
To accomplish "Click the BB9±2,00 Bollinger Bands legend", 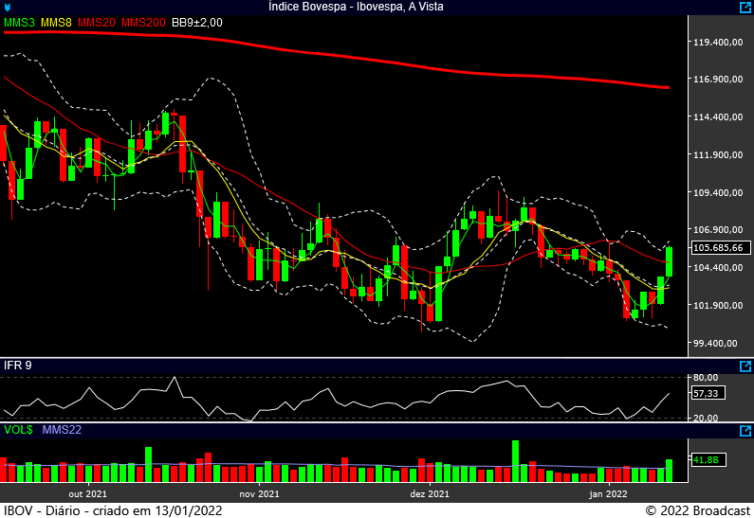I will pyautogui.click(x=196, y=22).
